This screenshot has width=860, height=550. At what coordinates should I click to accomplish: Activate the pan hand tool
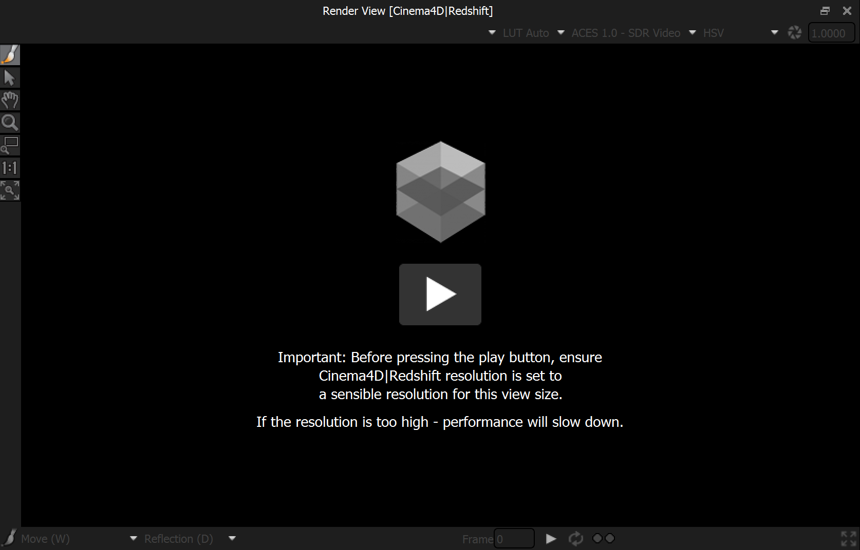pos(10,100)
